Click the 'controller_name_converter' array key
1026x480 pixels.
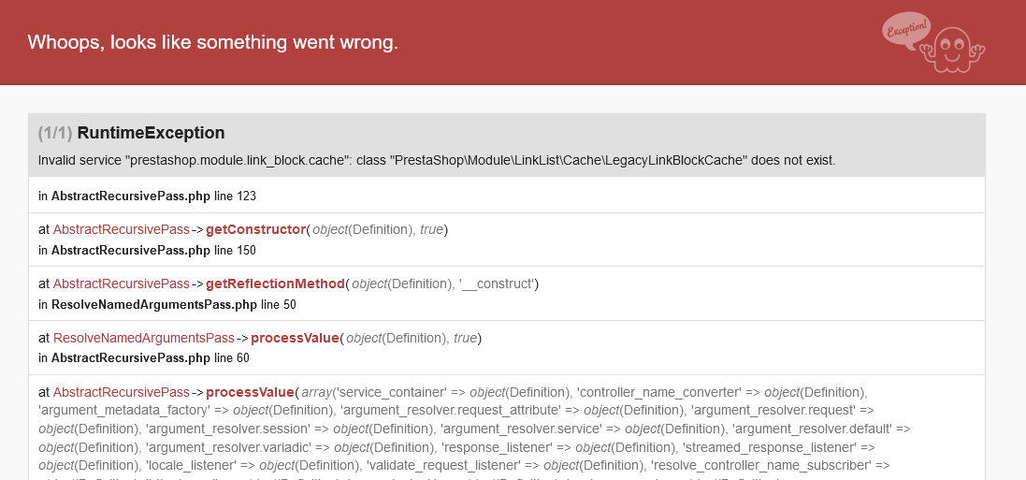pos(660,393)
